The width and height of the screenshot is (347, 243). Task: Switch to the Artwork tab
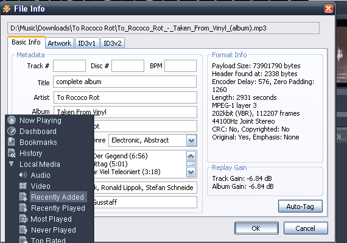click(60, 43)
